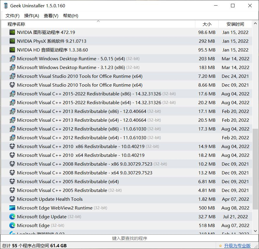This screenshot has height=249, width=259.
Task: Click the 1.82 MB size cell
Action: click(207, 199)
